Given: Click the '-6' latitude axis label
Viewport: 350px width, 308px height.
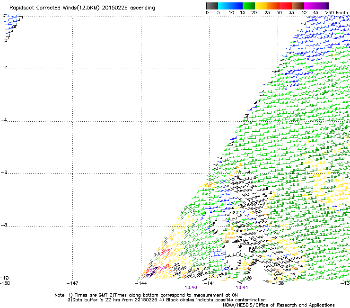Looking at the screenshot, I should [x=4, y=172].
